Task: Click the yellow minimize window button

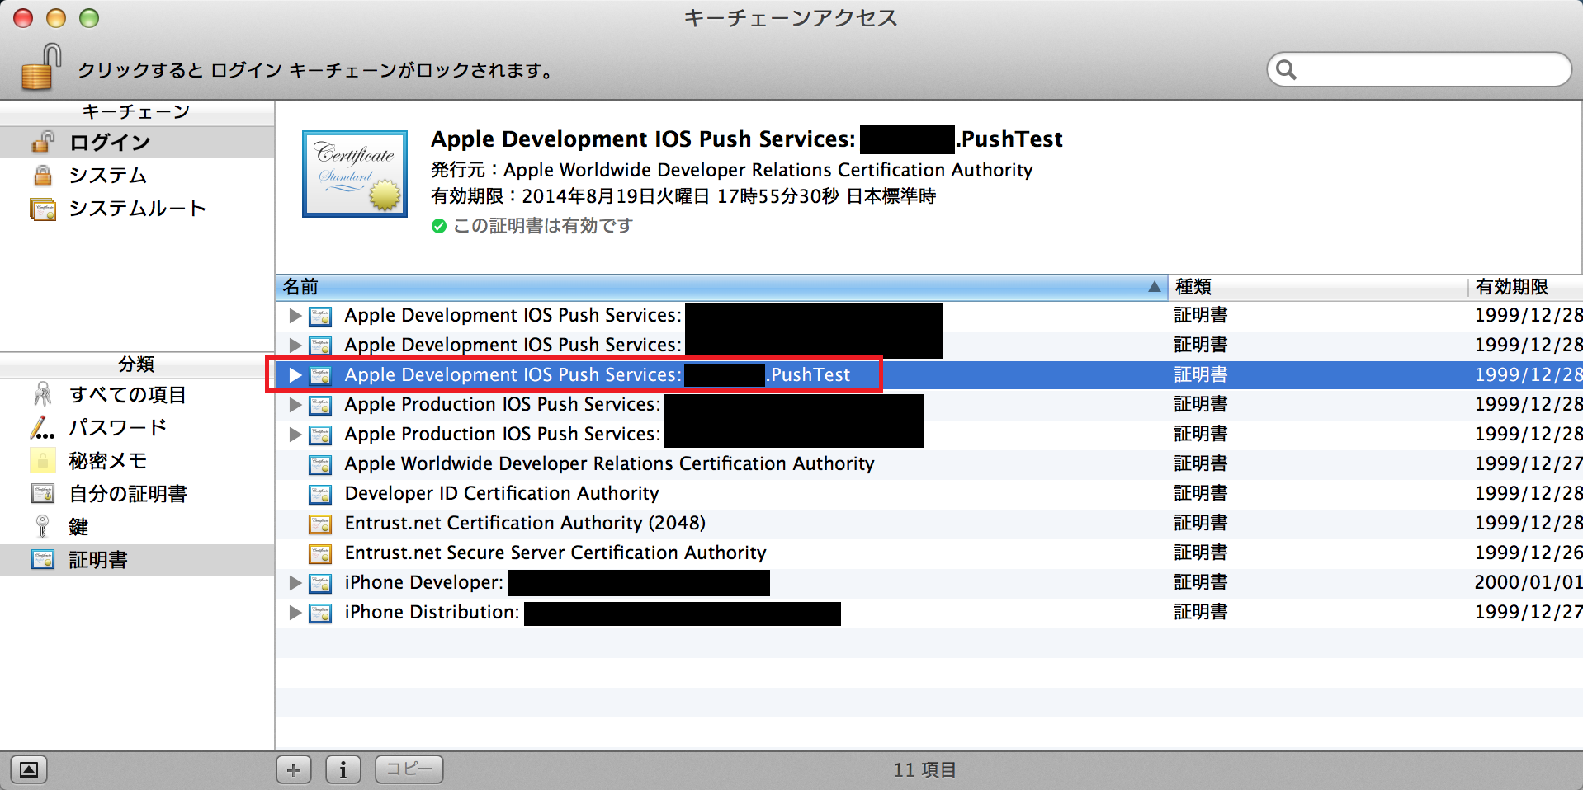Action: 56,18
